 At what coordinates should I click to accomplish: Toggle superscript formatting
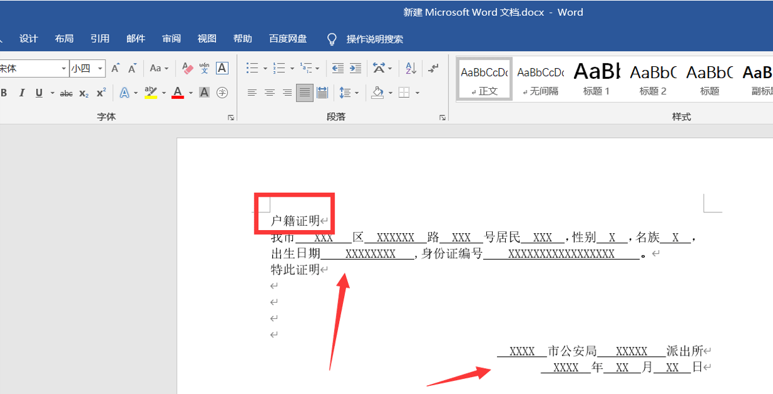click(100, 93)
